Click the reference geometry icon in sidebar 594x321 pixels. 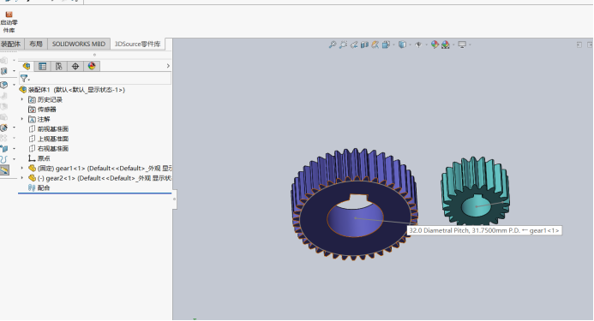[x=3, y=149]
